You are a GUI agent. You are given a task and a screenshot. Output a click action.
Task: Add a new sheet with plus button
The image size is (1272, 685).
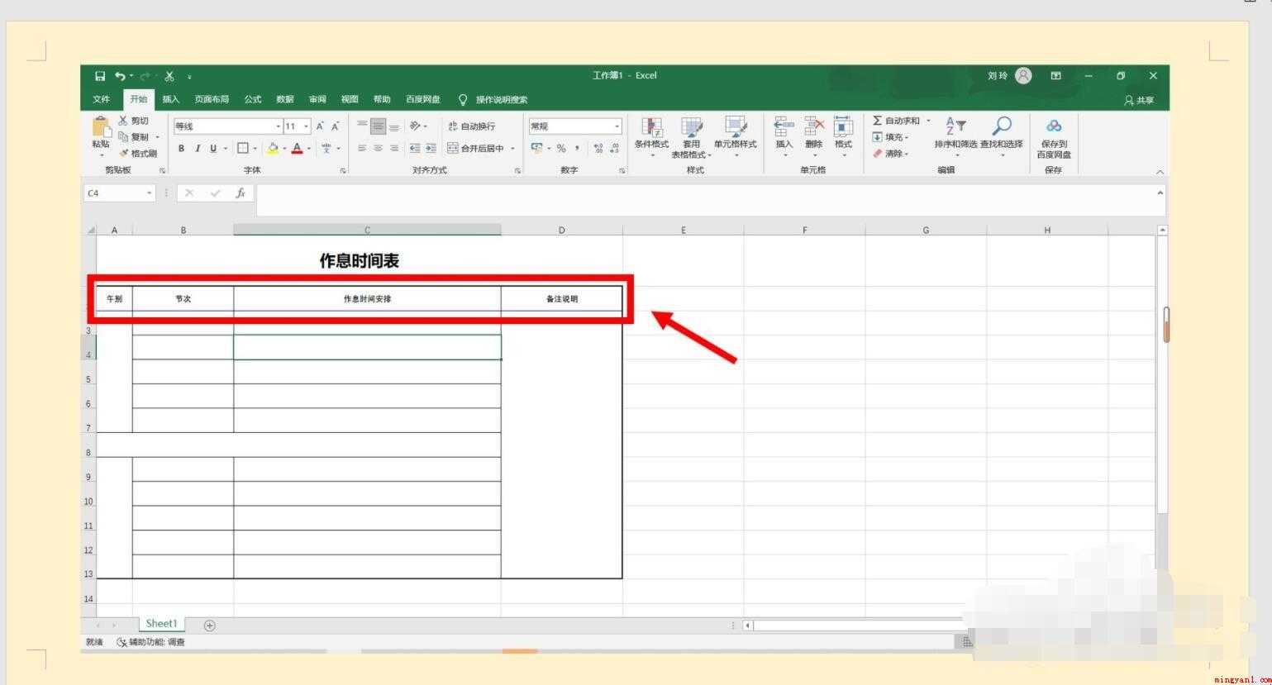pos(209,626)
